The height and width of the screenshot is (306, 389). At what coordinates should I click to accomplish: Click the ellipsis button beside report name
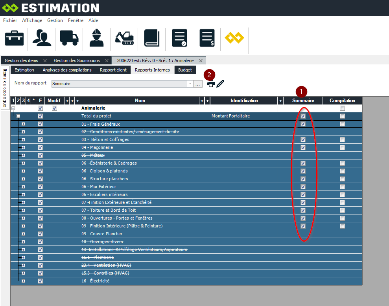(x=198, y=84)
